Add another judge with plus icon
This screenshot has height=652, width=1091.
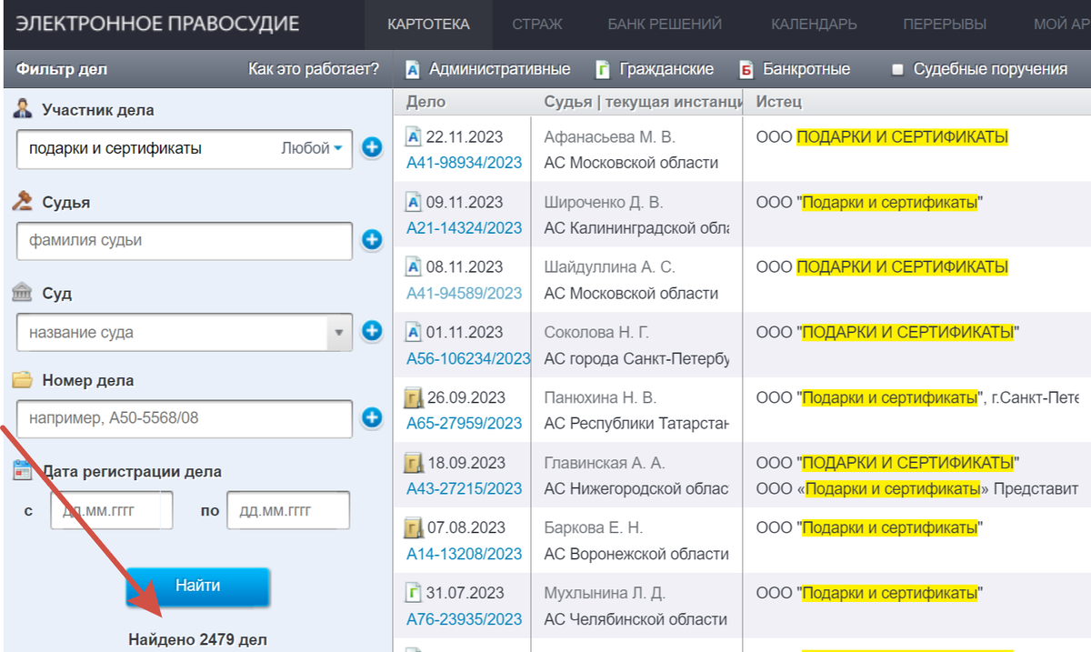click(x=372, y=240)
